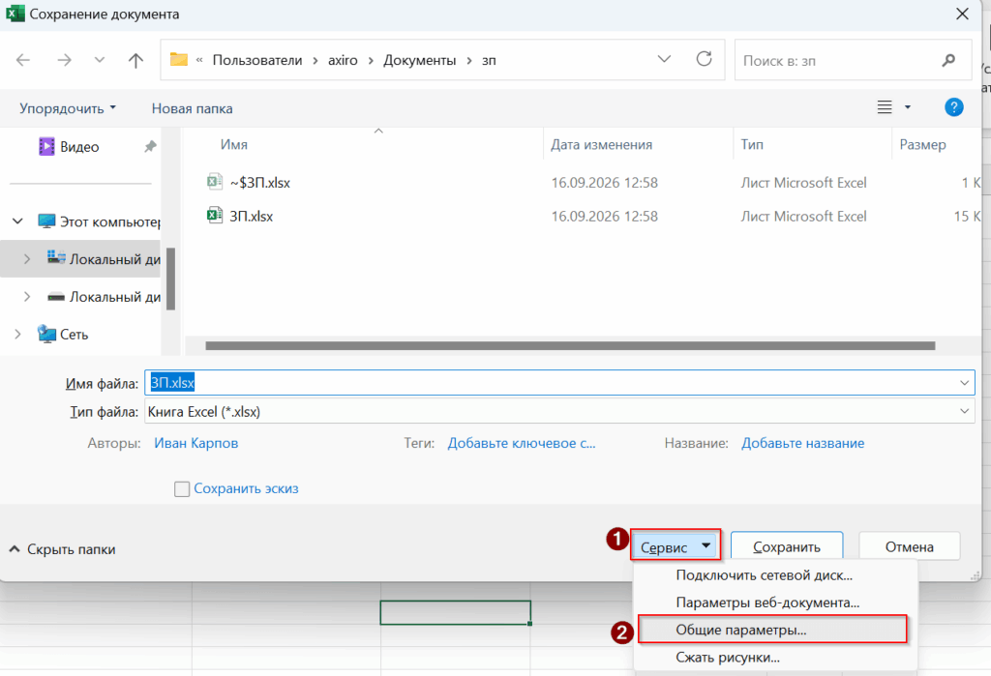Expand the second Локальный диск node

(26, 296)
